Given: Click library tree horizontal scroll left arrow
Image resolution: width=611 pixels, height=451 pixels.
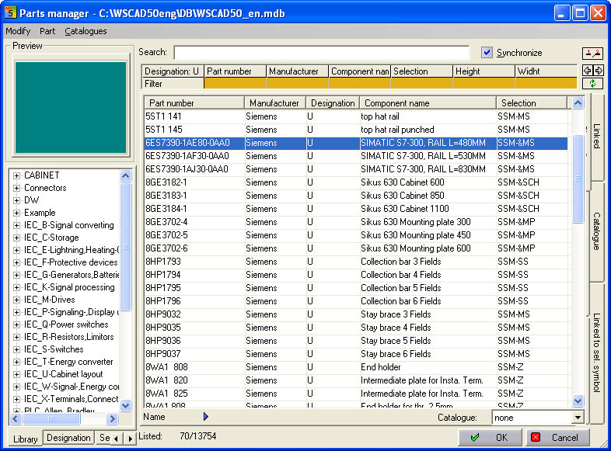Looking at the screenshot, I should point(16,418).
